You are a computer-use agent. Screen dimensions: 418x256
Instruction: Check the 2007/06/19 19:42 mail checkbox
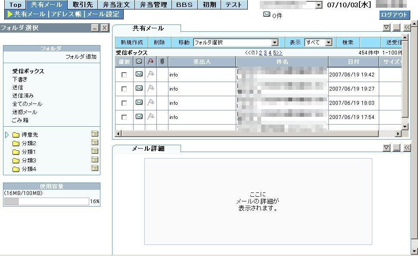pyautogui.click(x=124, y=75)
